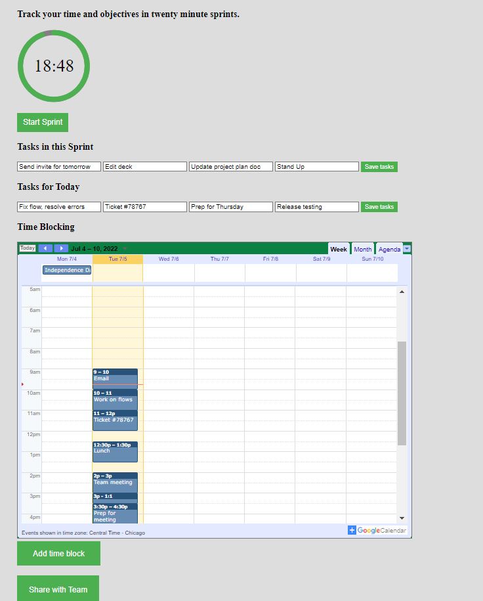Click the 'Release testing' task field
This screenshot has height=601, width=483.
316,207
